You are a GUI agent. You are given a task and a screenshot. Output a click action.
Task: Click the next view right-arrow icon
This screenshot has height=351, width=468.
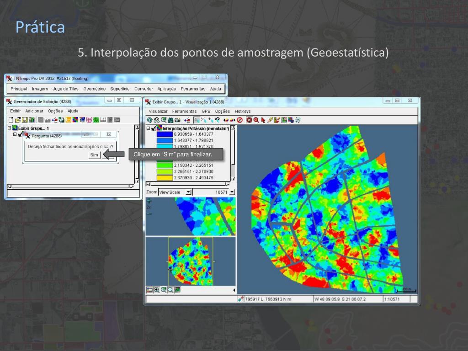[233, 120]
